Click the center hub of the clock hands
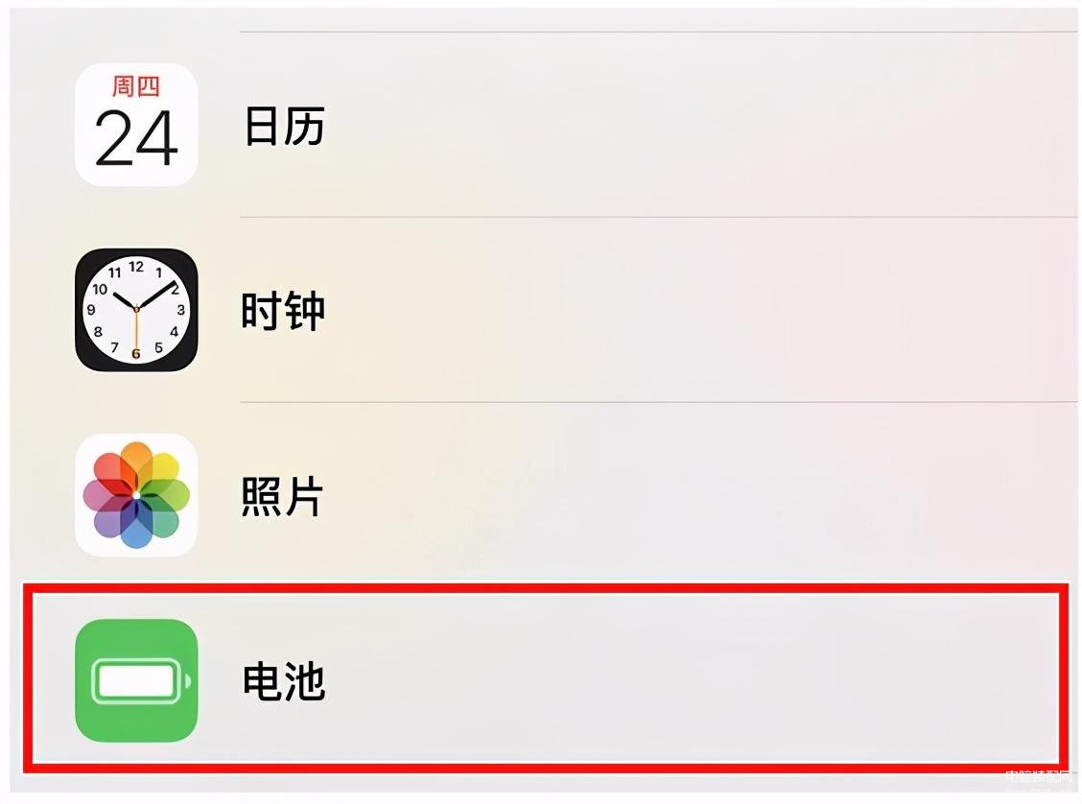Viewport: 1082px width, 804px height. coord(136,309)
